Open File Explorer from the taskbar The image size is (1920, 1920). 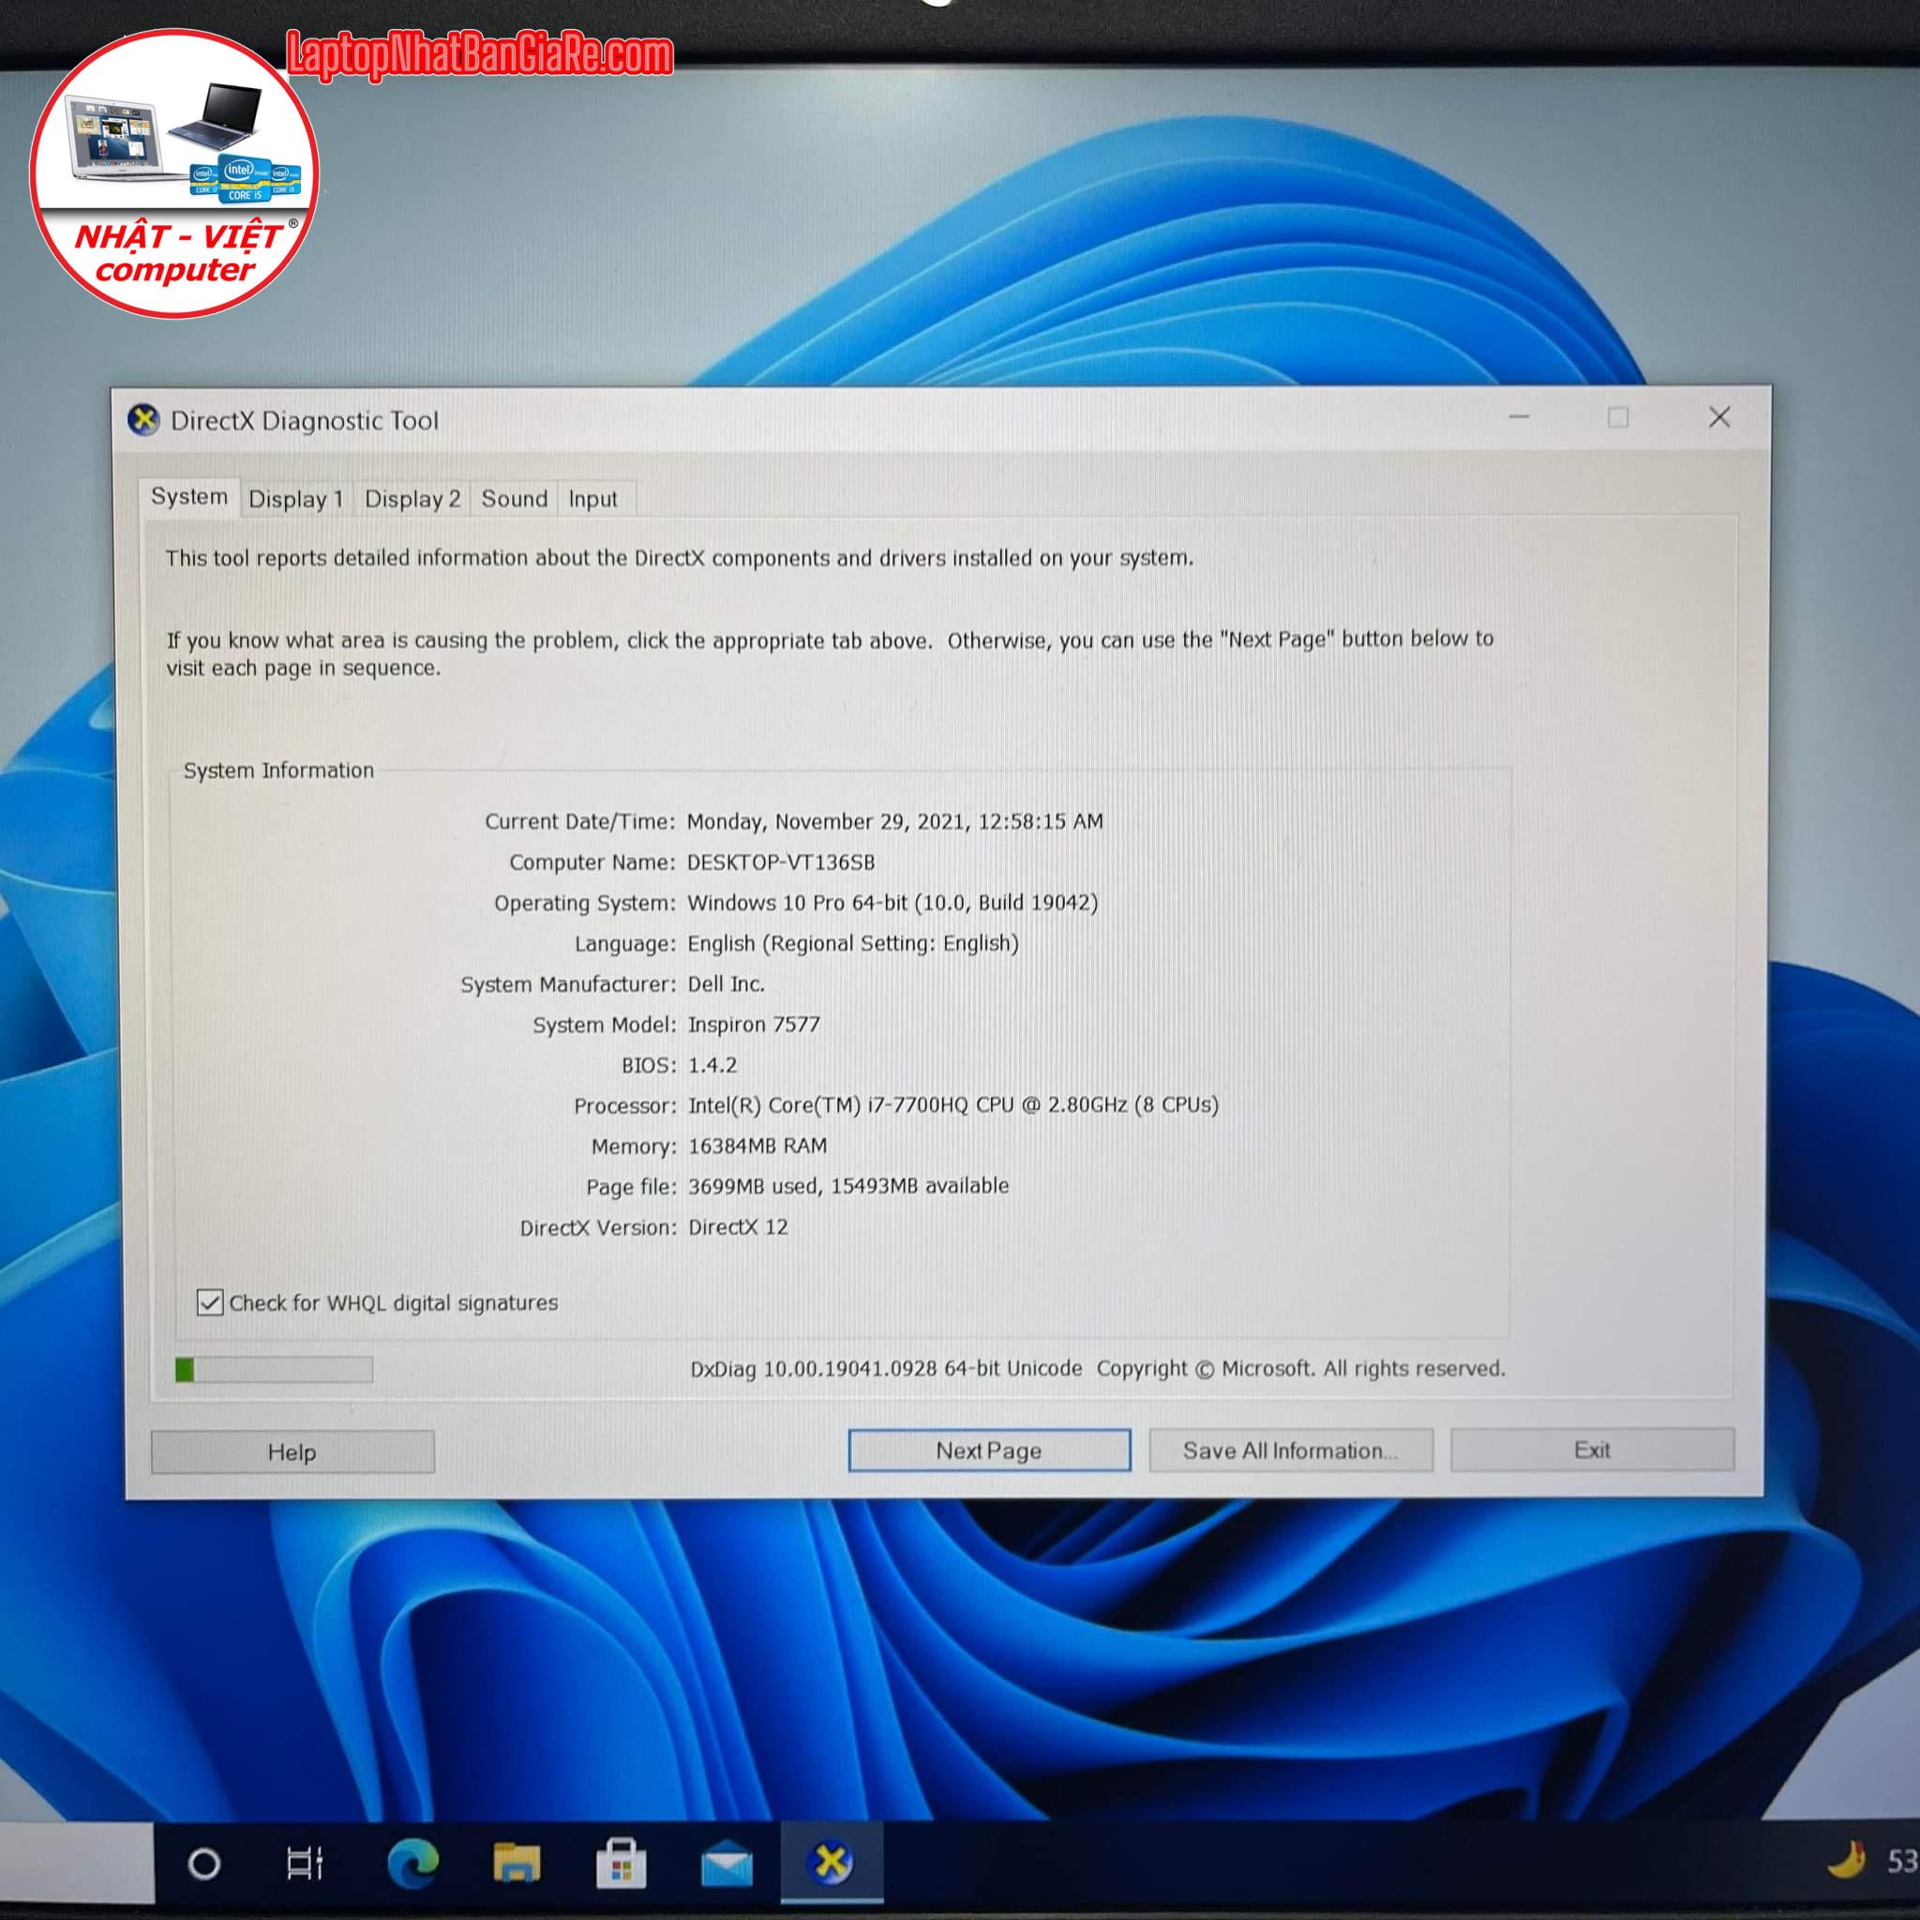(x=517, y=1864)
